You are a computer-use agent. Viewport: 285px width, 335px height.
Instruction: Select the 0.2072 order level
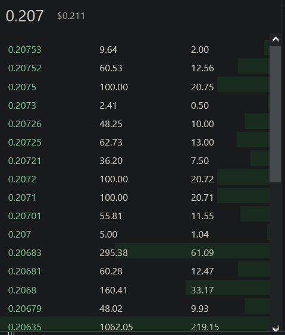(x=135, y=179)
